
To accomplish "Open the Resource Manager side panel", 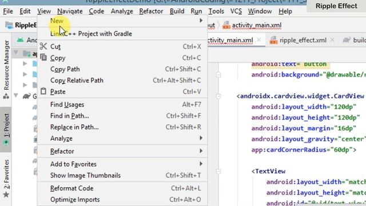I will tap(6, 65).
